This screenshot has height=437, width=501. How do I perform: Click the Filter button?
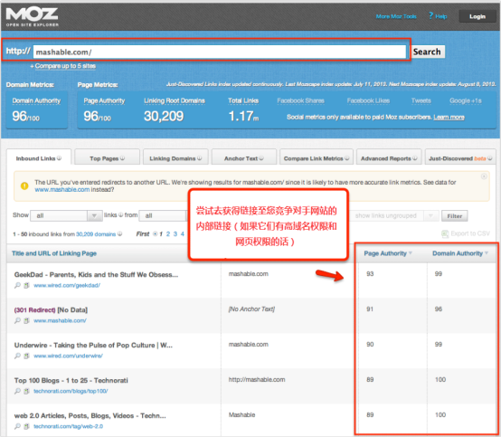pyautogui.click(x=454, y=215)
